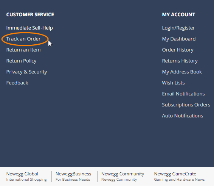214x186 pixels.
Task: Click Track an Order link
Action: click(23, 39)
